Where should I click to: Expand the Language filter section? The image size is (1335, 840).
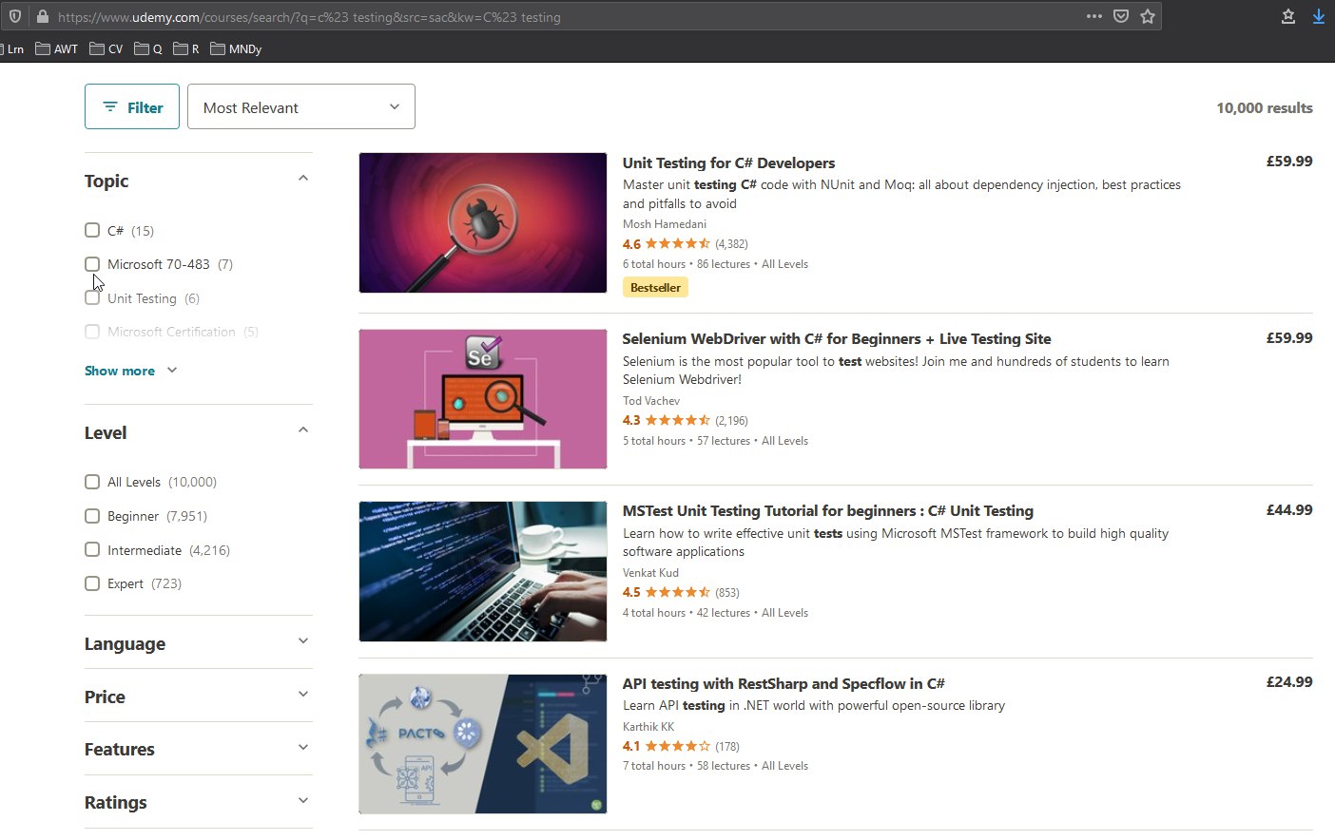click(198, 643)
